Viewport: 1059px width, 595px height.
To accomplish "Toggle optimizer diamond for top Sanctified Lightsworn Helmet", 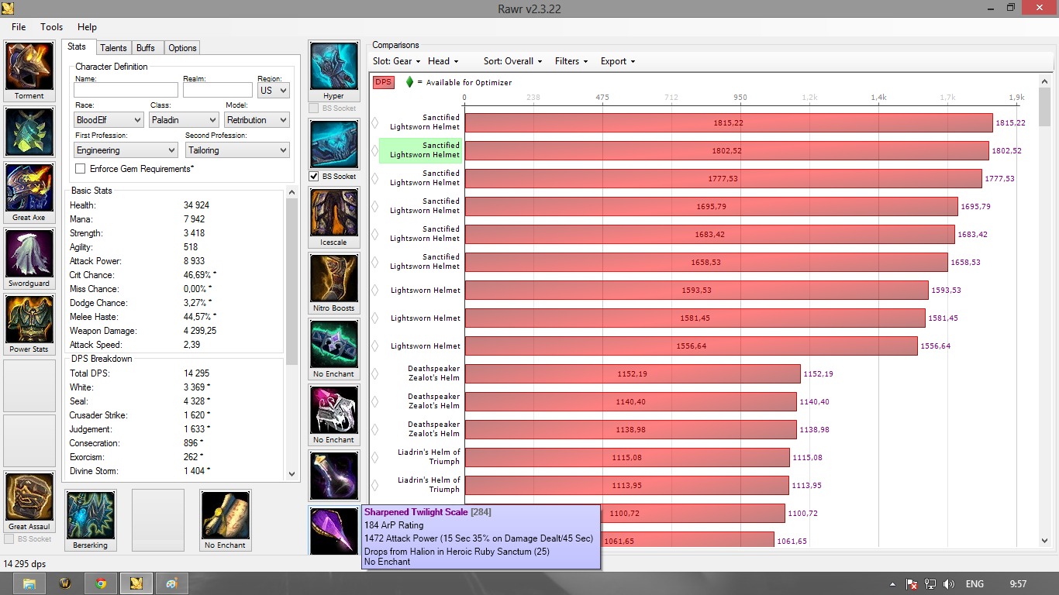I will [x=374, y=122].
